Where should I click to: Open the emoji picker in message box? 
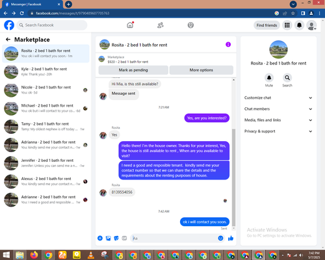pos(220,238)
